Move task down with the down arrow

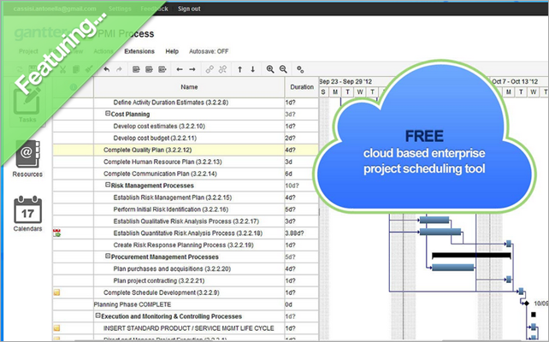tap(253, 69)
